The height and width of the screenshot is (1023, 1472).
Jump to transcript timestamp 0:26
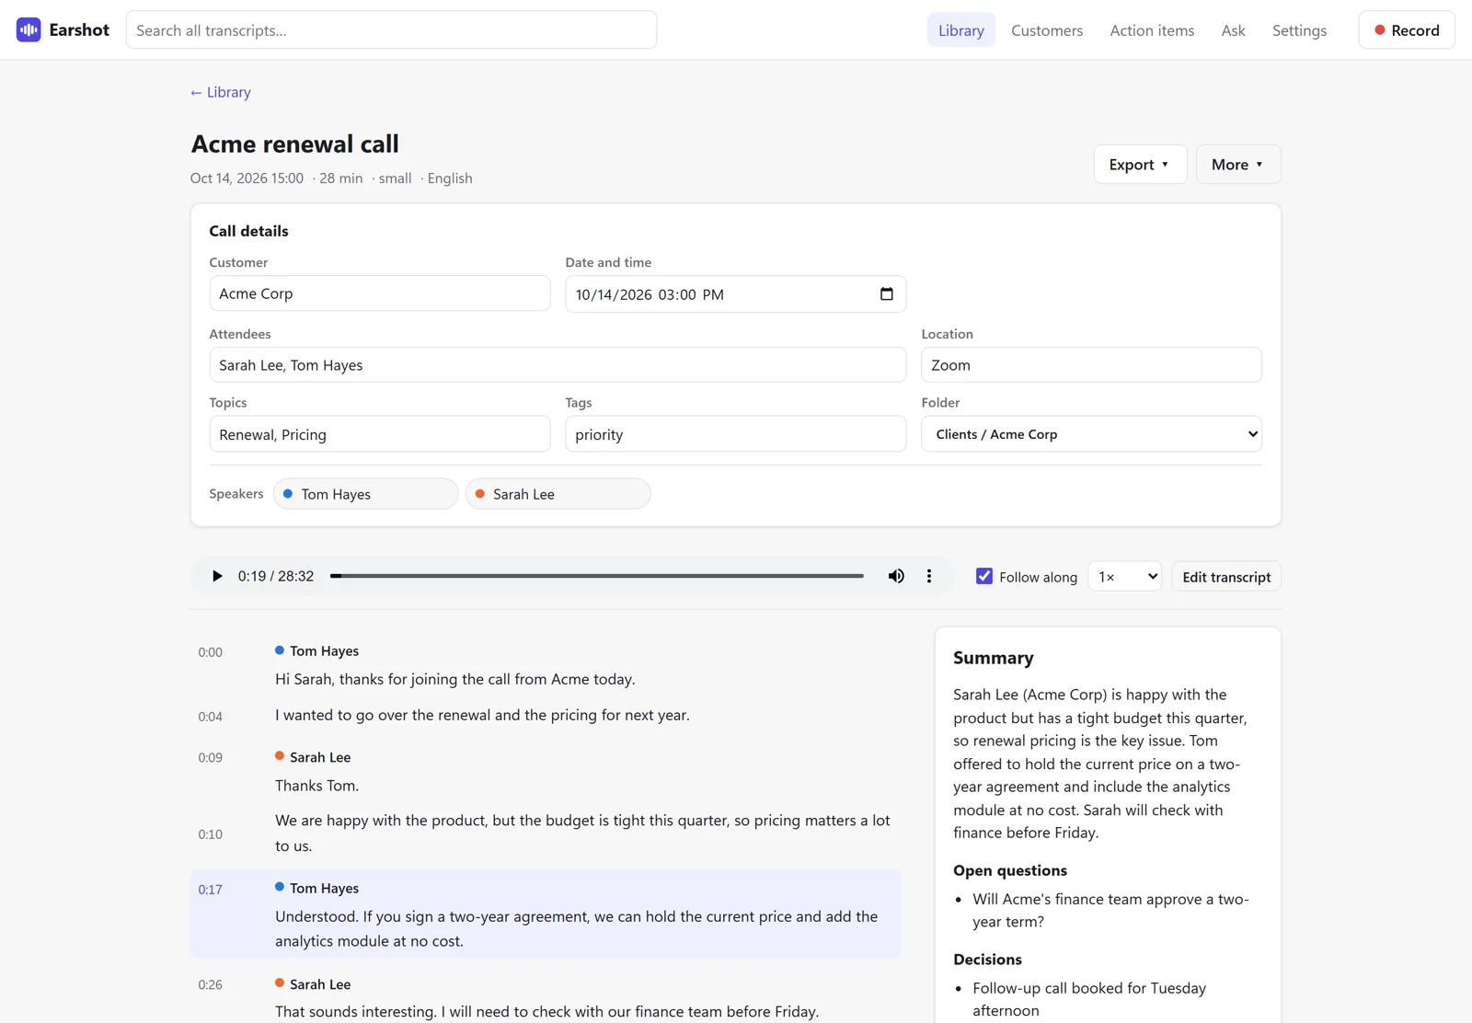pyautogui.click(x=211, y=985)
